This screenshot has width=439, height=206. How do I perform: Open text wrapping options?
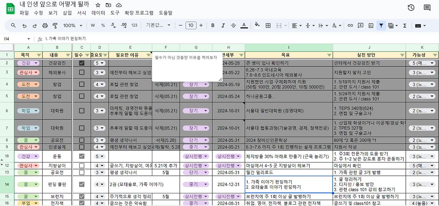323,25
